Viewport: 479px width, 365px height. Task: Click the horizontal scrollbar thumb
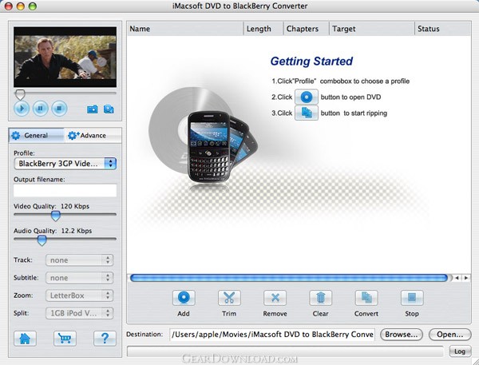coord(289,278)
